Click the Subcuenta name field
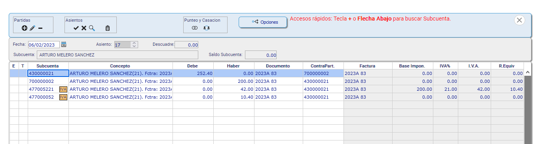The image size is (539, 144). point(117,55)
